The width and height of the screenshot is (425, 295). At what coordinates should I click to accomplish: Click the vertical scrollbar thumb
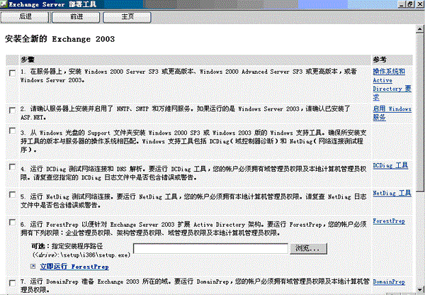pyautogui.click(x=420, y=111)
